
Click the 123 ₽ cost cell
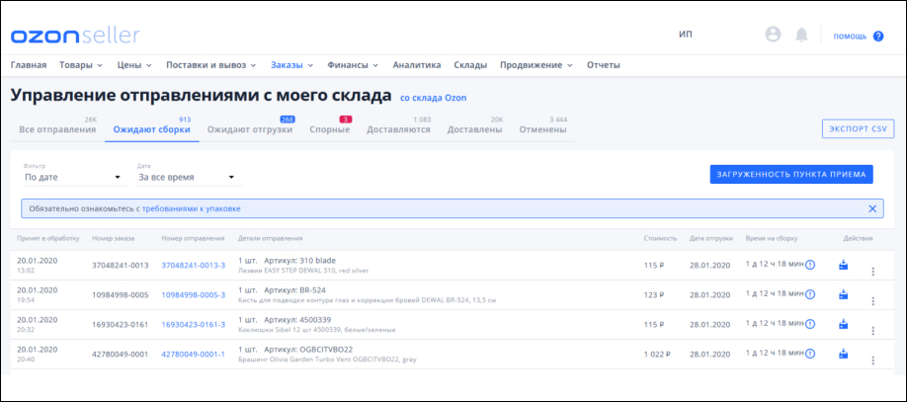click(x=654, y=294)
